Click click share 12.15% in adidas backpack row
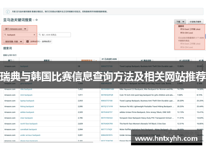Screen dimensions: 206x149 coord(180,112)
